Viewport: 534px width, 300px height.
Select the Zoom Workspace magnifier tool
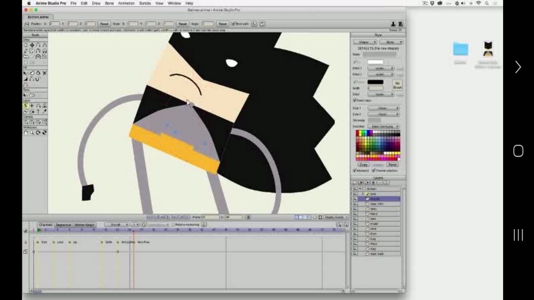coord(32,133)
